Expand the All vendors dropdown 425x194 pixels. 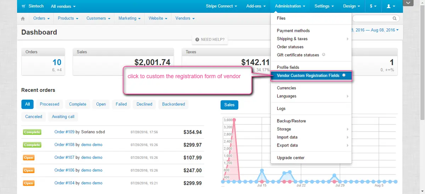[x=63, y=6]
